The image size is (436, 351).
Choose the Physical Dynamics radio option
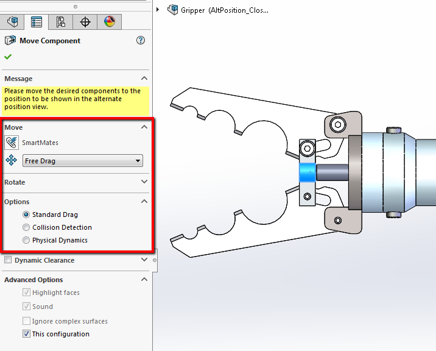pyautogui.click(x=26, y=240)
